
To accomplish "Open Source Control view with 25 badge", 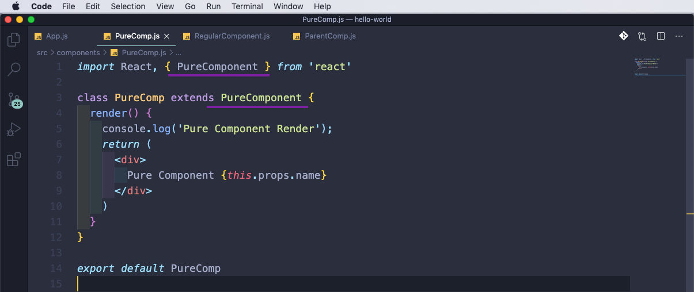I will tap(14, 100).
